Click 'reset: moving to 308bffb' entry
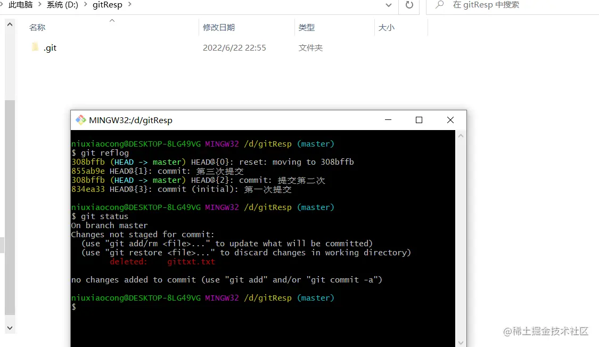This screenshot has width=599, height=347. click(297, 162)
